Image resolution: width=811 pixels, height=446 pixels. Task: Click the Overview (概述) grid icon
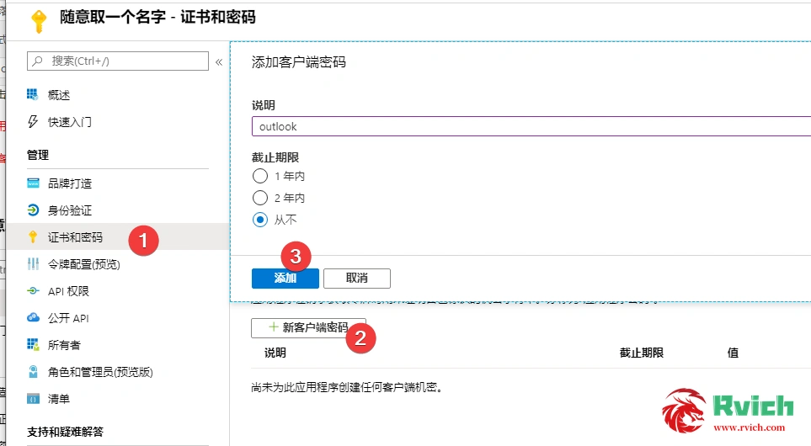click(33, 94)
